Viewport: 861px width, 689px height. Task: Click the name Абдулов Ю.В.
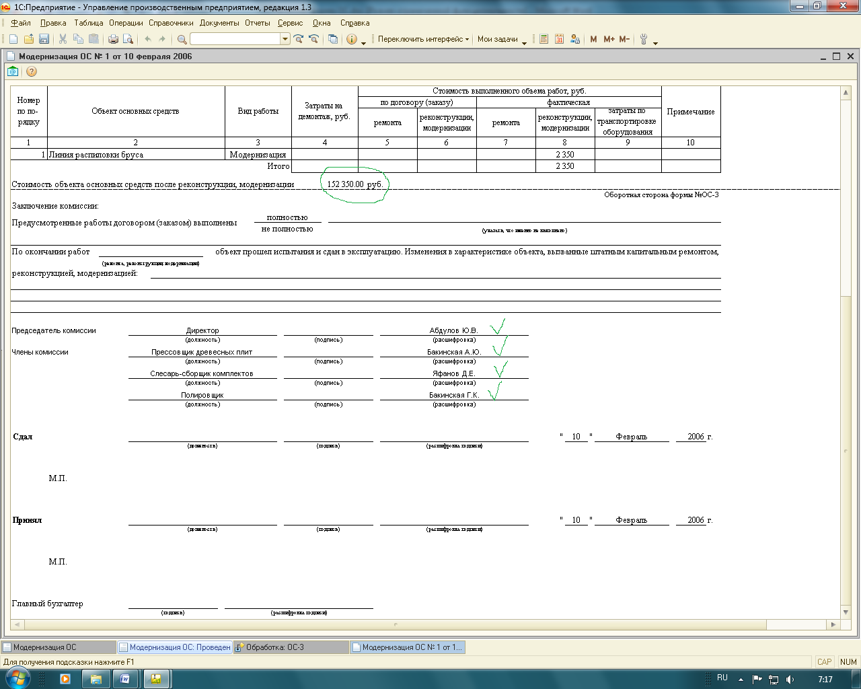[x=453, y=330]
